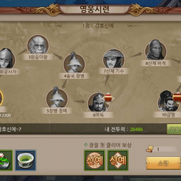Viewport: 181px width, 181px height.
Task: View the round 신예 first-clear reward
Action: click(95, 160)
